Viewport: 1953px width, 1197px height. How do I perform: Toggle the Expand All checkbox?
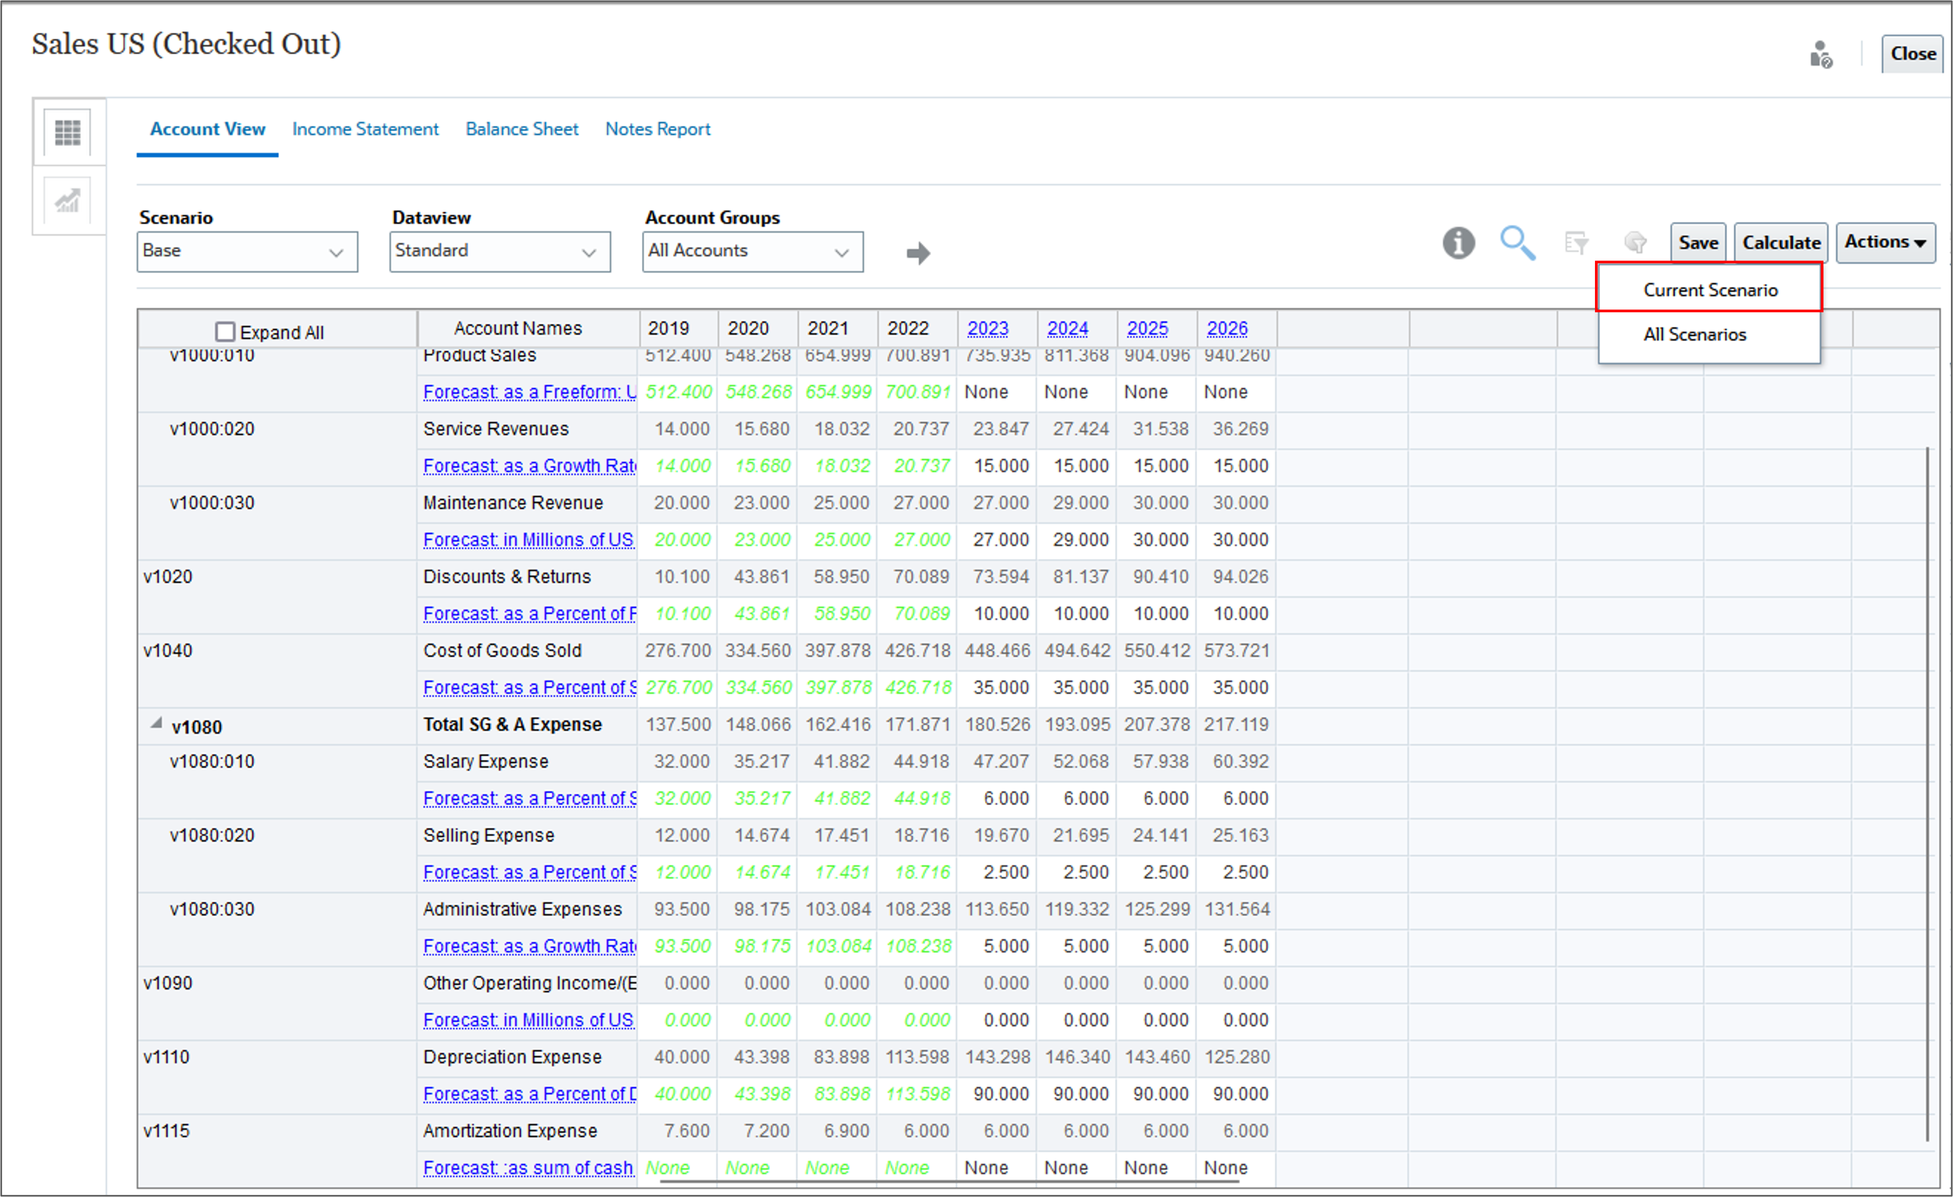[x=225, y=331]
